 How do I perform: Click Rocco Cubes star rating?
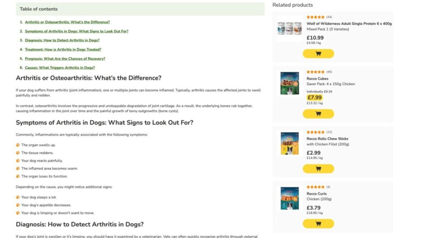click(x=316, y=72)
